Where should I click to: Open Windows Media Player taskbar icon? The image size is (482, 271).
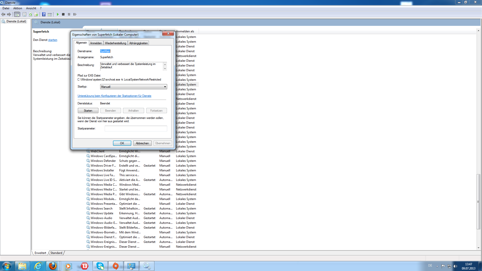click(x=68, y=266)
